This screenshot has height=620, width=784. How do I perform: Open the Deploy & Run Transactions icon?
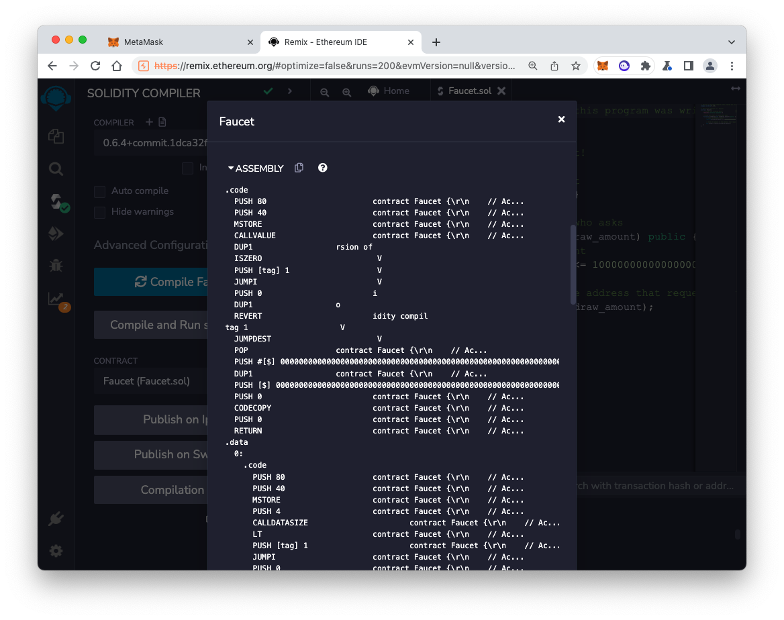point(56,234)
